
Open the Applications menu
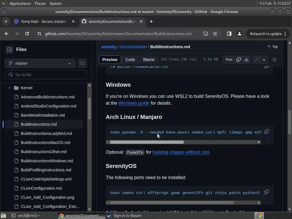pyautogui.click(x=20, y=3)
